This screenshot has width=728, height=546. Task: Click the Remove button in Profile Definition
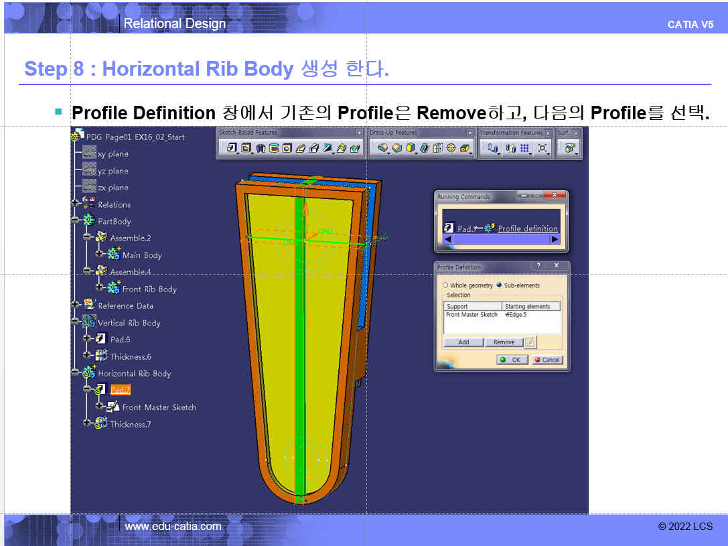tap(504, 342)
